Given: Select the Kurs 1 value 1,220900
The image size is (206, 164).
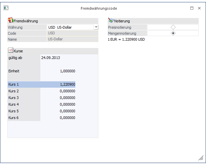Looking at the screenshot, I should tap(58, 85).
